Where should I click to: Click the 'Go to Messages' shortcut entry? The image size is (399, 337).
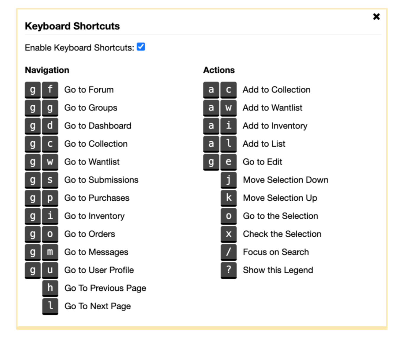[96, 252]
